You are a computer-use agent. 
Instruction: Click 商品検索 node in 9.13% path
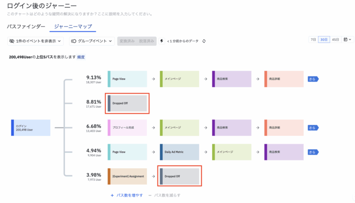(232, 79)
